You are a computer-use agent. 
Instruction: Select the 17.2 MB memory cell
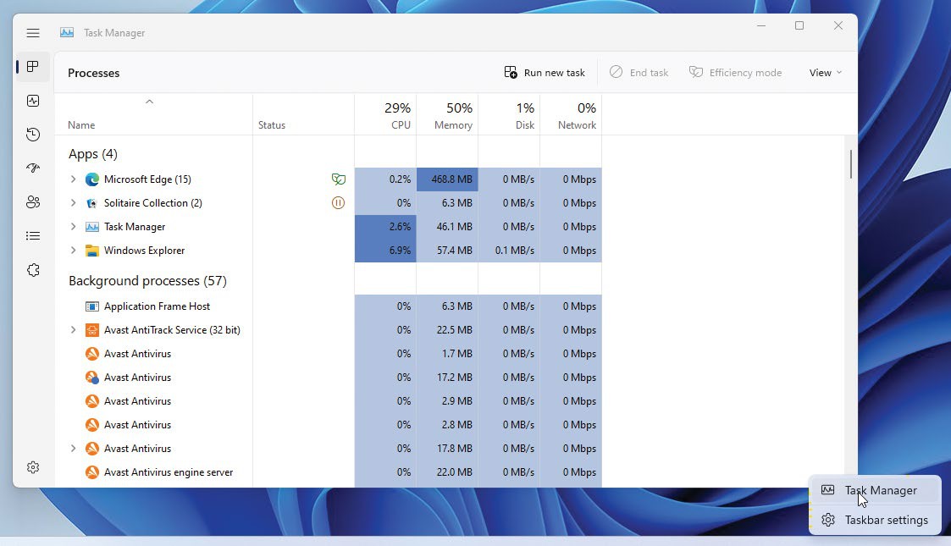point(447,378)
